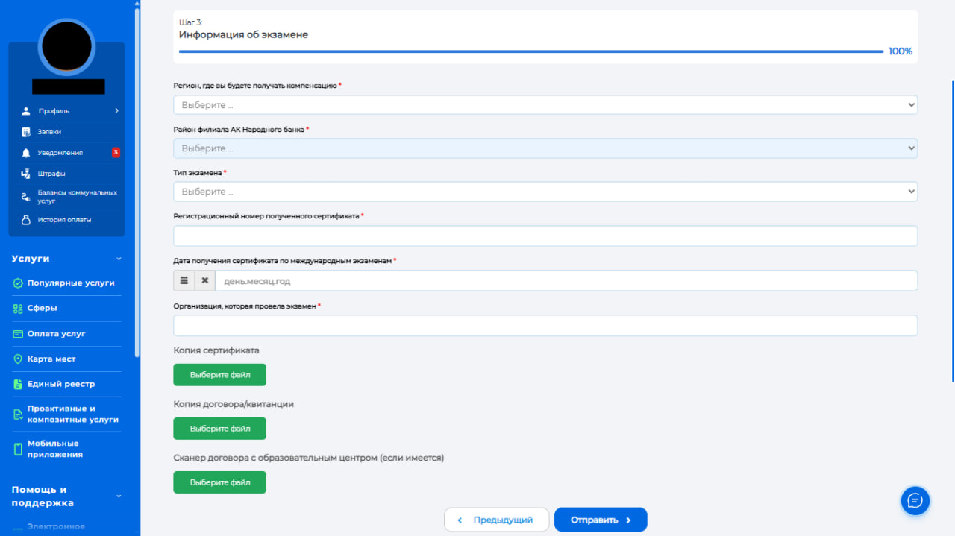Click the certificate registration number field
Image resolution: width=955 pixels, height=536 pixels.
(x=545, y=236)
